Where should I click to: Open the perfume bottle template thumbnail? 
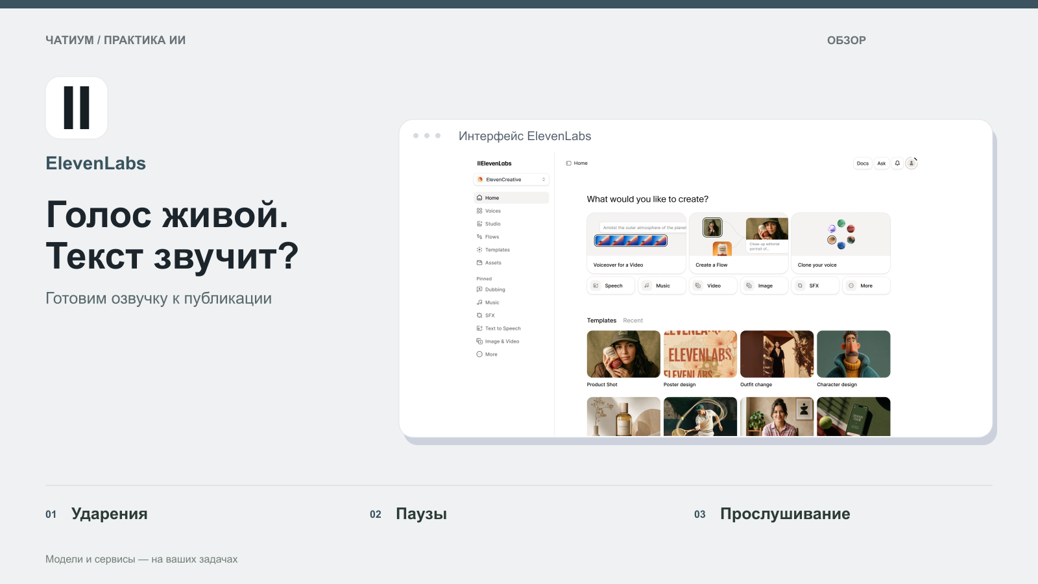click(623, 417)
